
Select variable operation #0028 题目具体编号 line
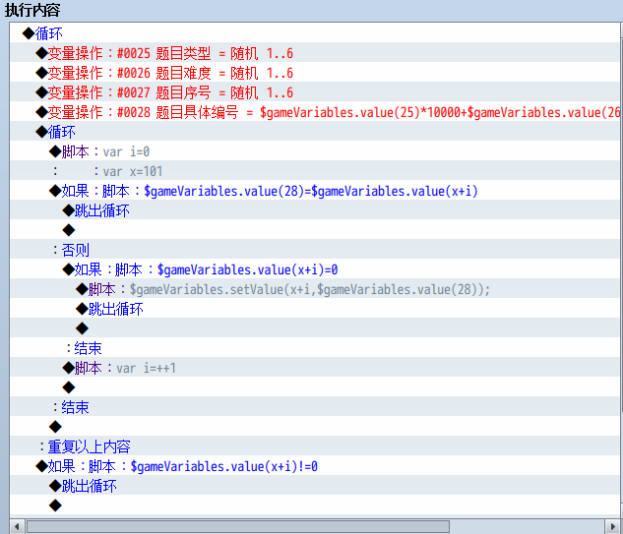(x=314, y=112)
